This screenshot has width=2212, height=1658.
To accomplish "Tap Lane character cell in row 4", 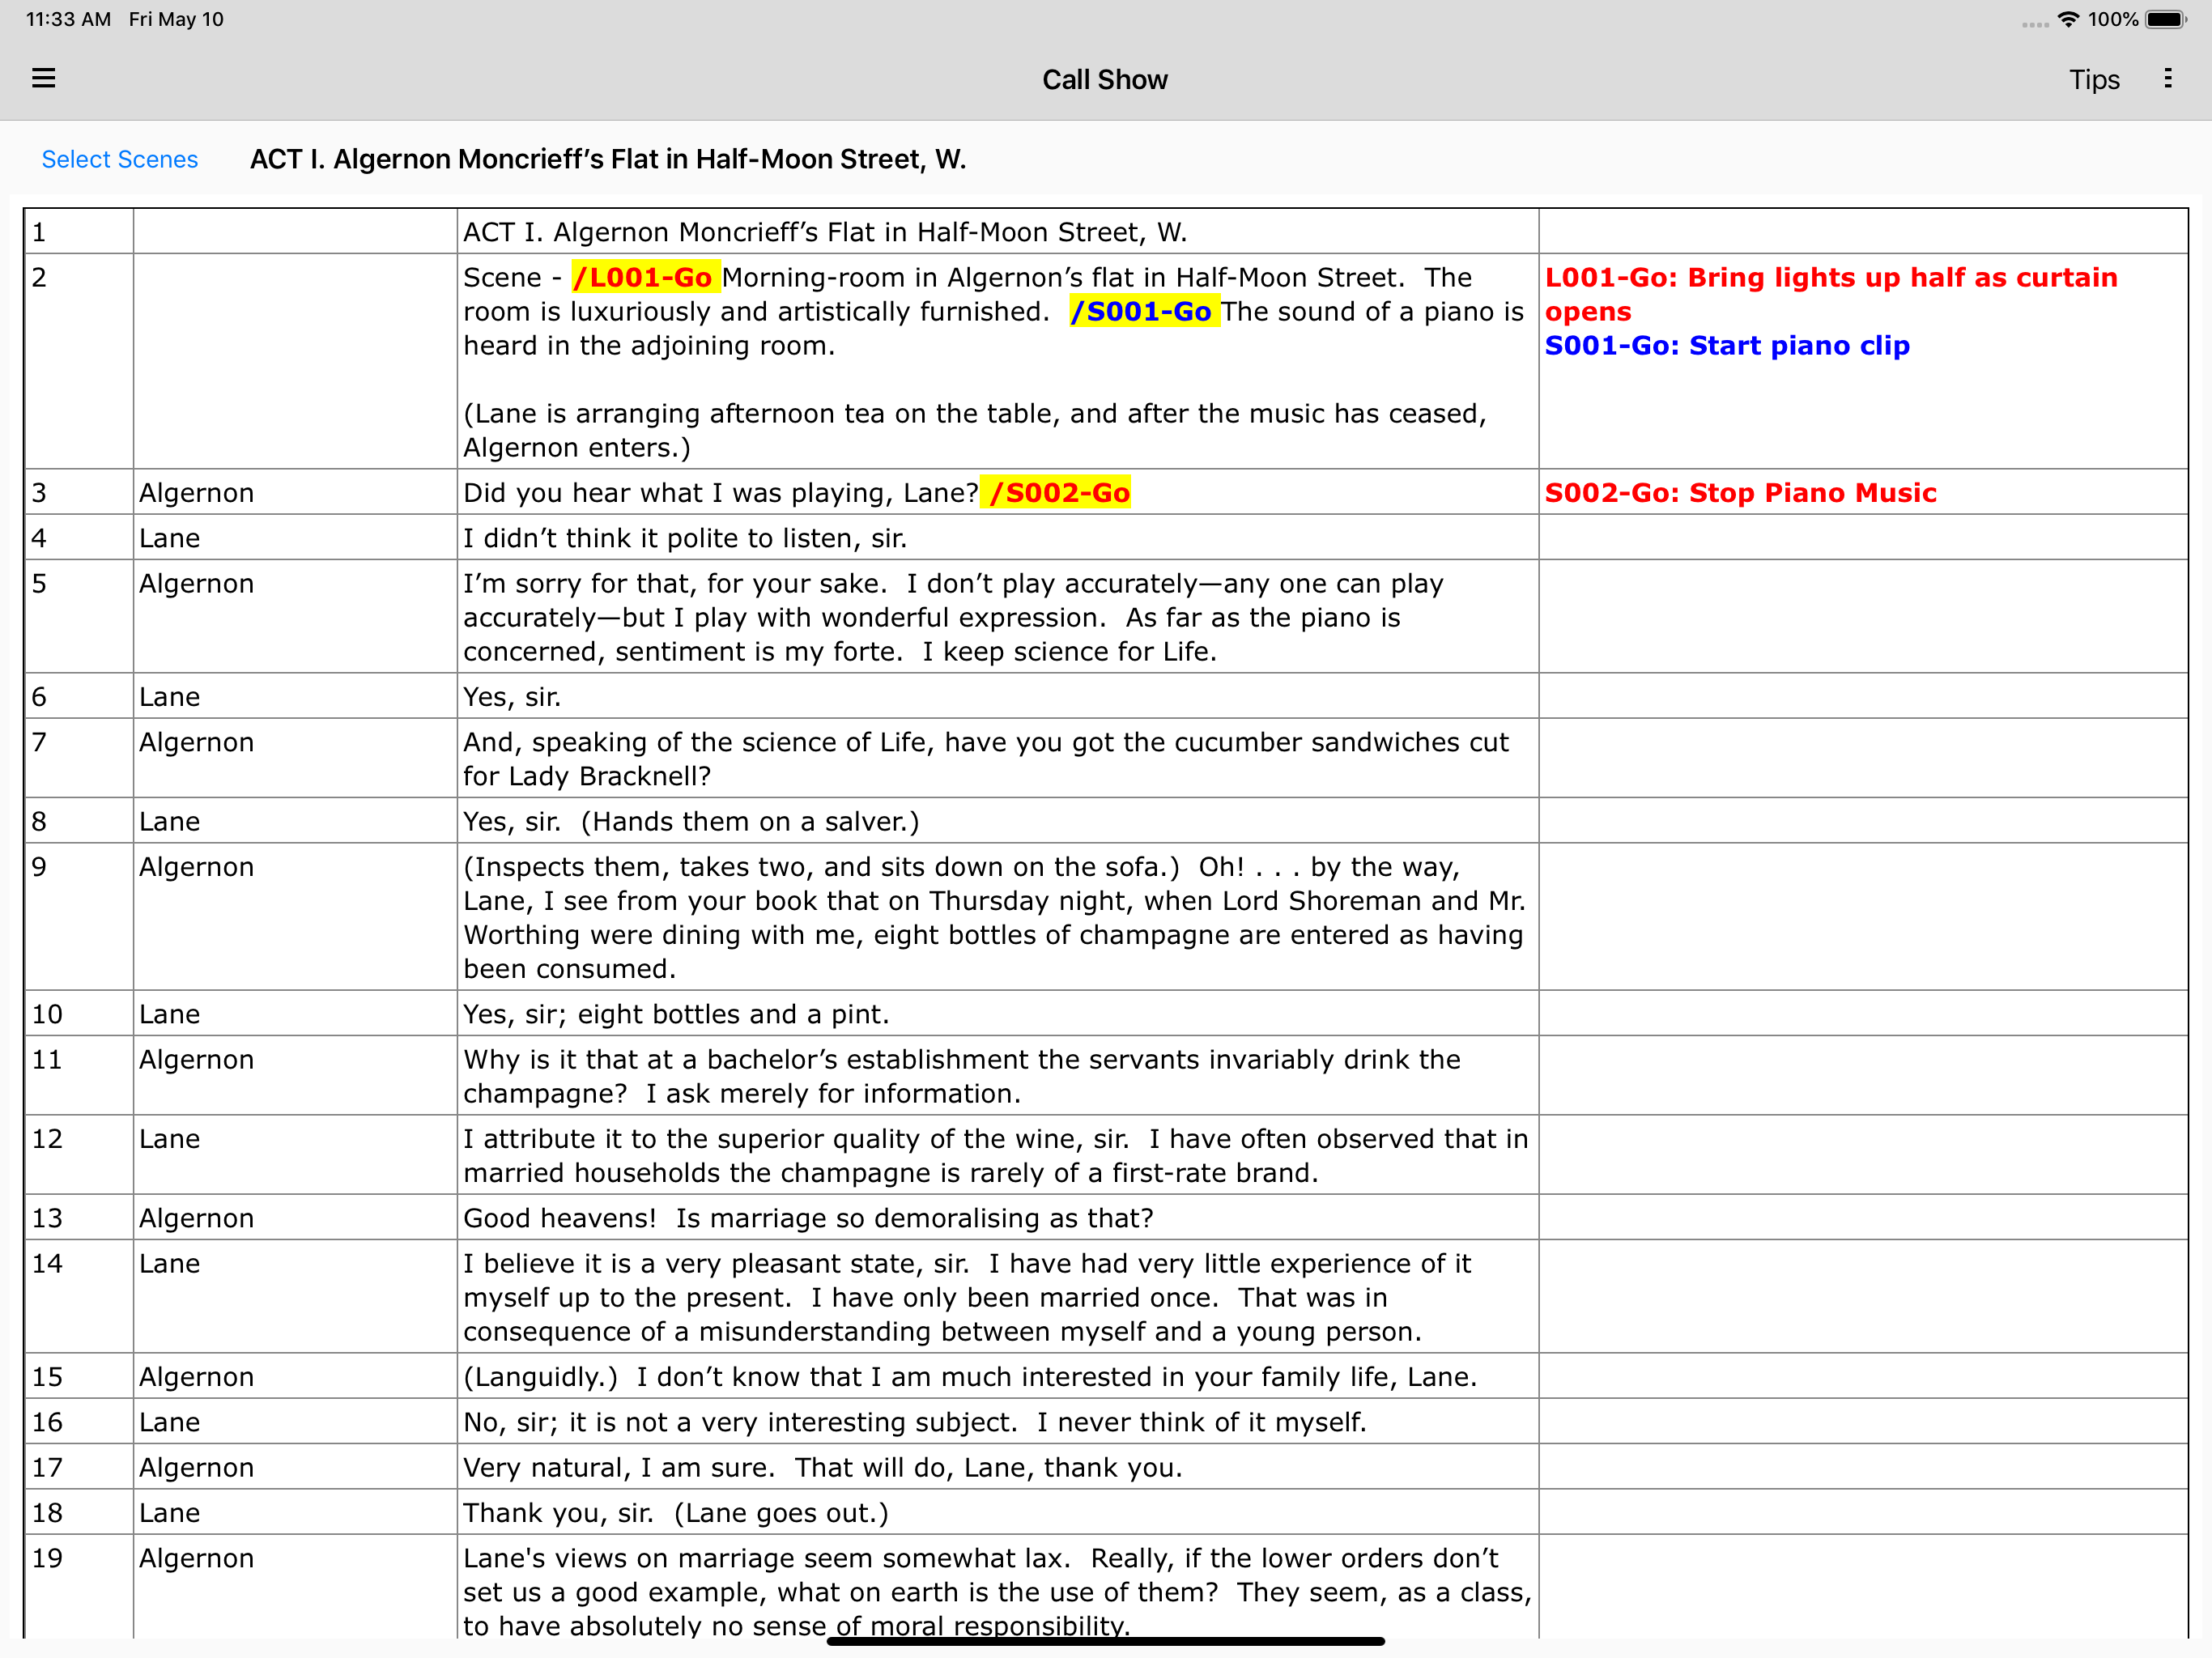I will point(295,537).
